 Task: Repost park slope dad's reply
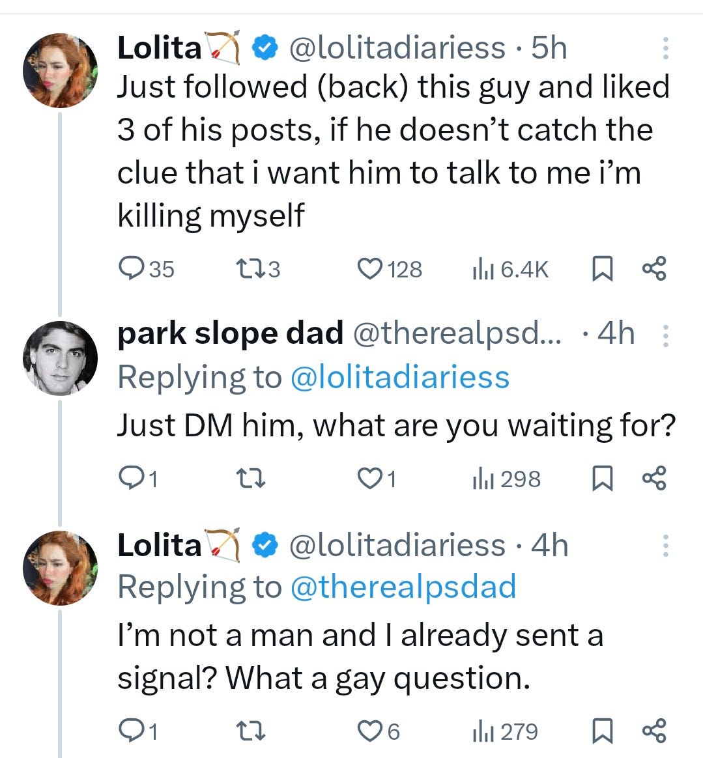coord(250,479)
